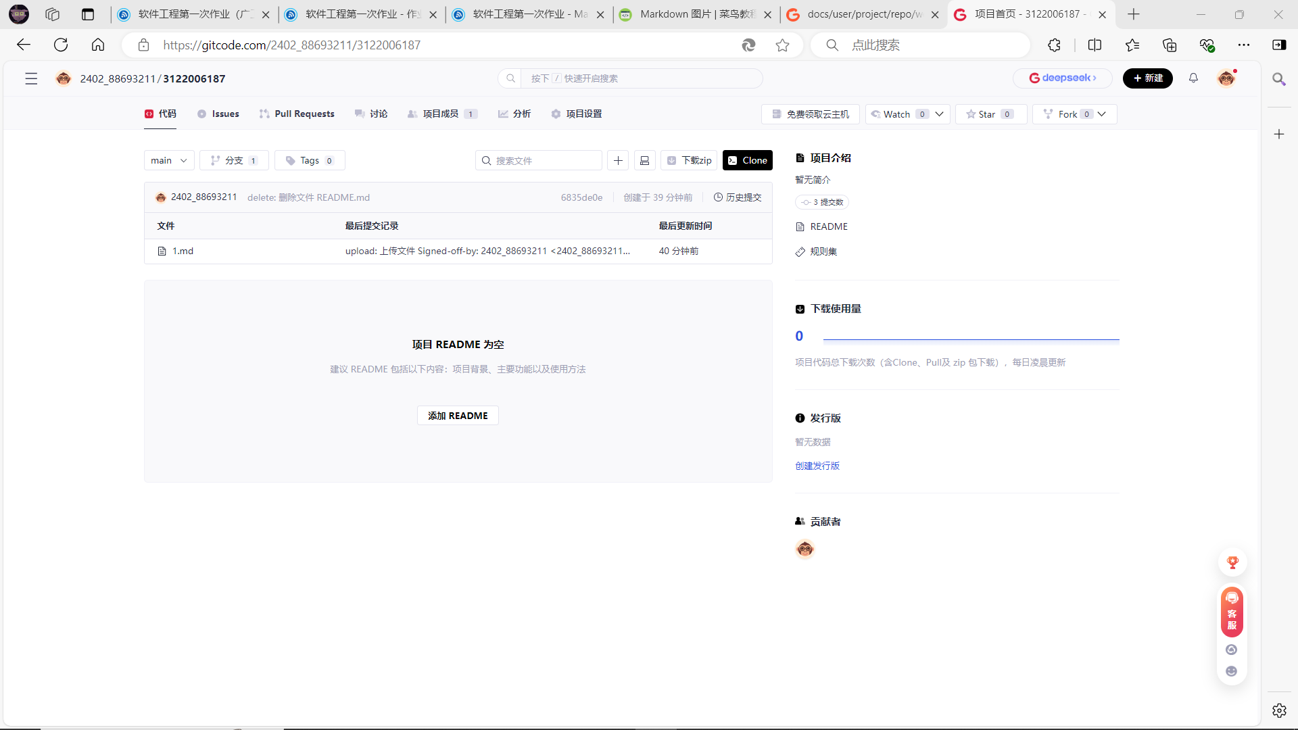
Task: Switch to the Issues tab
Action: tap(218, 114)
